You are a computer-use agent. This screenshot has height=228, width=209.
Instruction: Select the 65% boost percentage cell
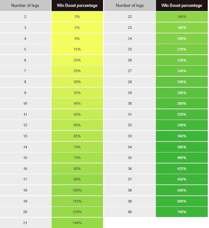click(77, 136)
